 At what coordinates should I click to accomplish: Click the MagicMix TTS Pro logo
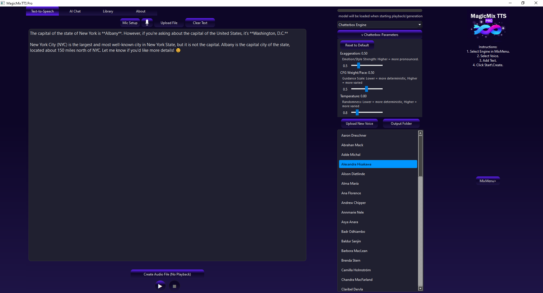click(x=488, y=26)
